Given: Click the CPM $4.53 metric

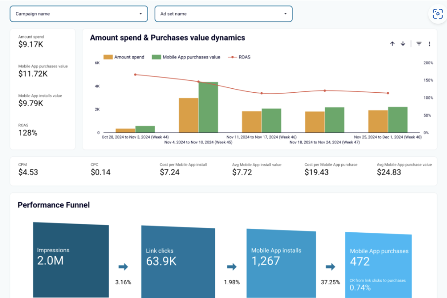Looking at the screenshot, I should coord(28,170).
